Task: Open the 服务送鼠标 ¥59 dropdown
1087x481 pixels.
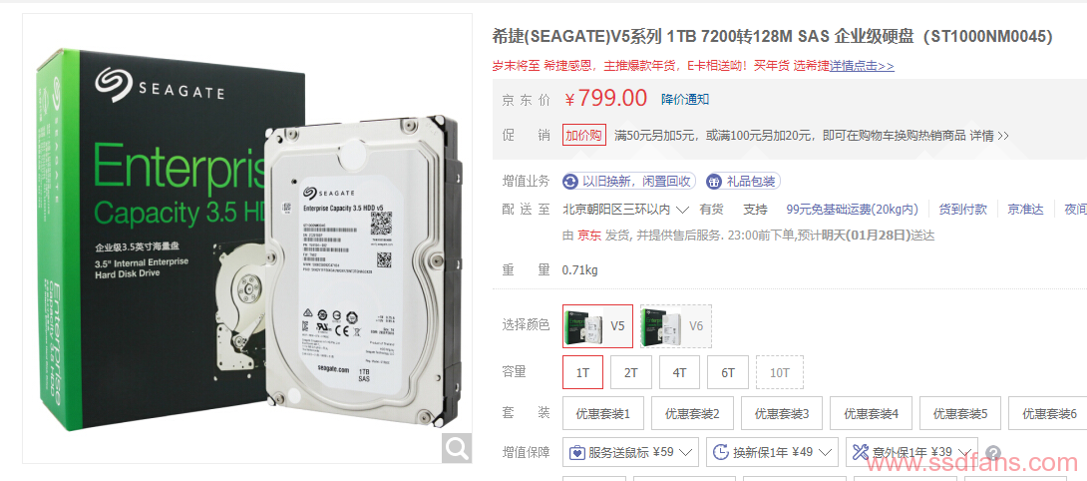Action: 631,452
